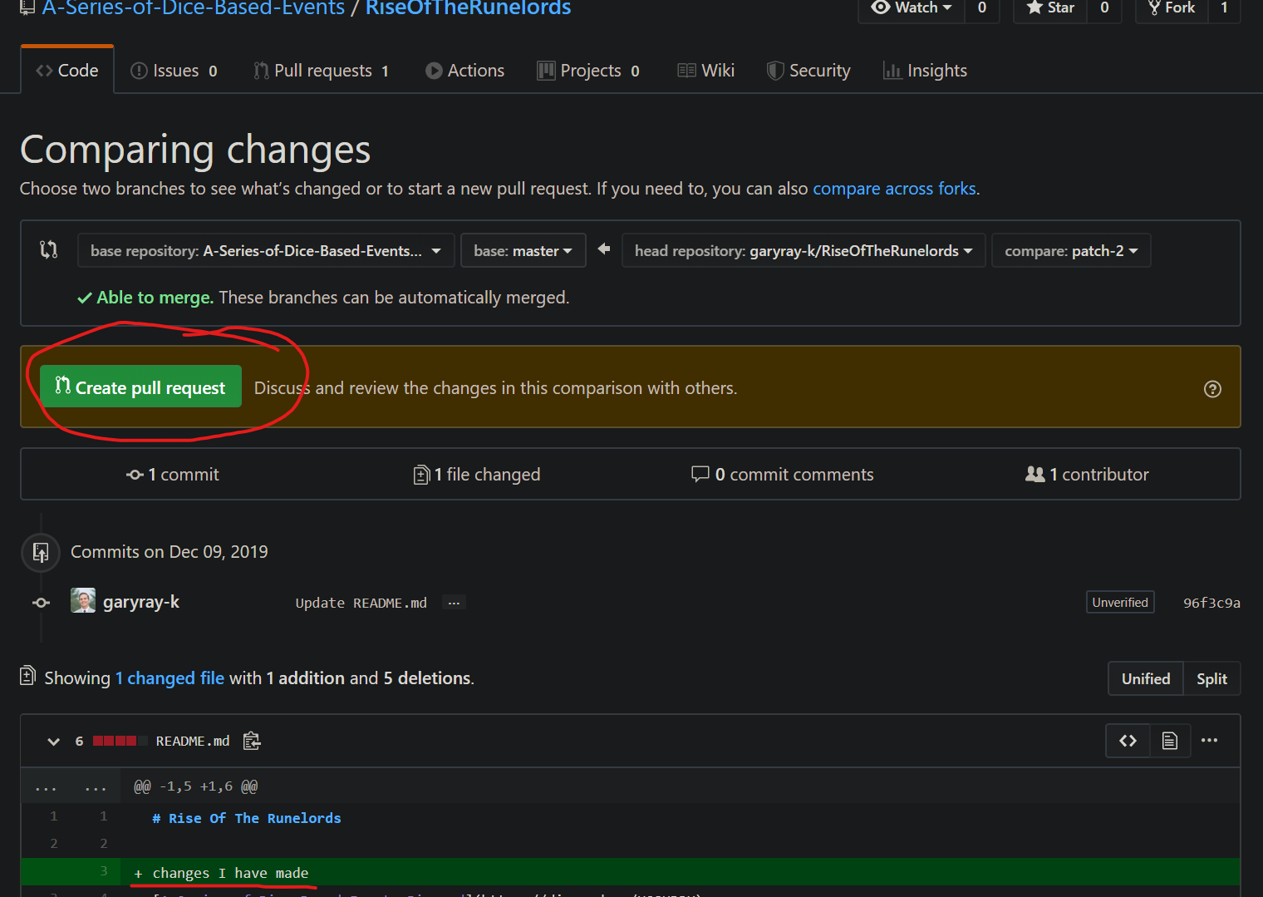Open the 1 file changed section
The image size is (1263, 897).
477,475
